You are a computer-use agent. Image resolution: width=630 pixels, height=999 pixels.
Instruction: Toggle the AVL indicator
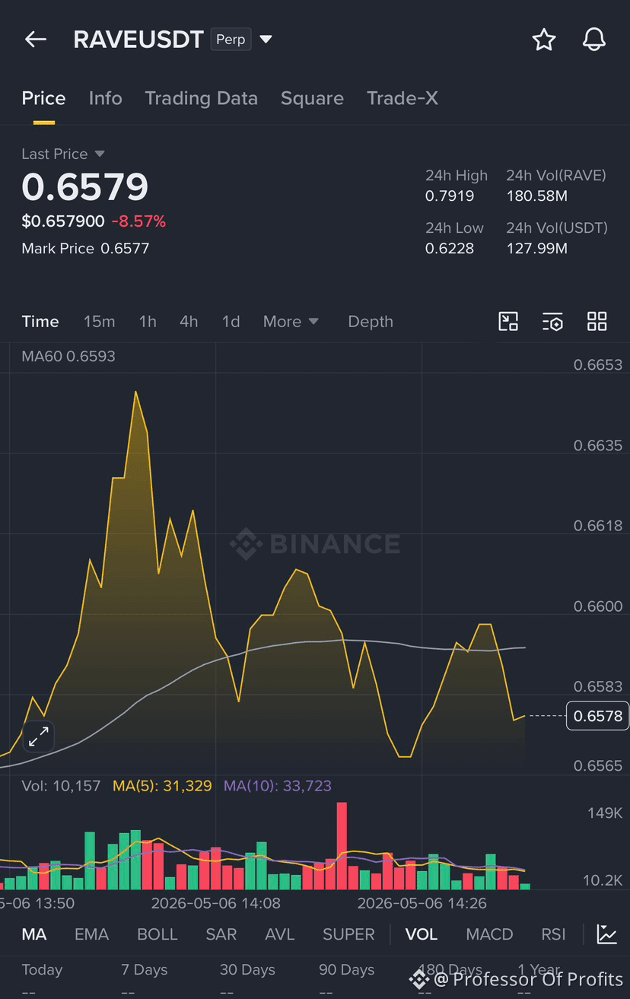(279, 934)
